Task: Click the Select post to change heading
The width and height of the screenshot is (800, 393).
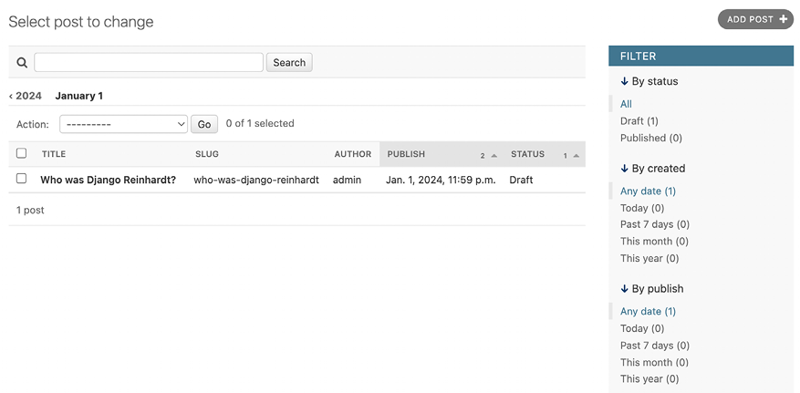Action: [81, 21]
